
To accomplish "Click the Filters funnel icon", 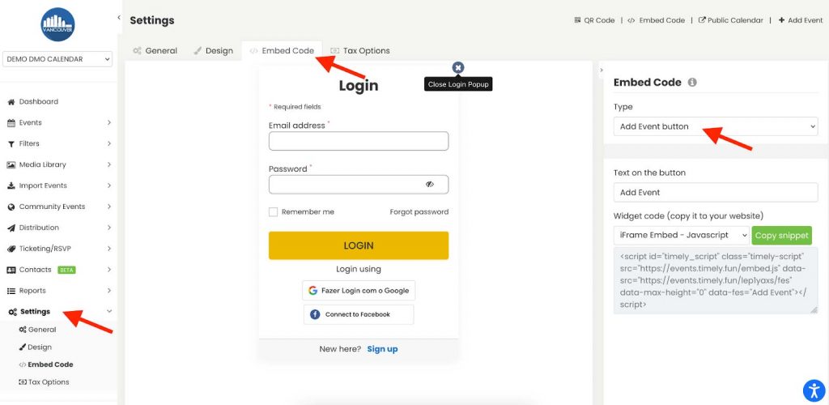I will (x=11, y=144).
